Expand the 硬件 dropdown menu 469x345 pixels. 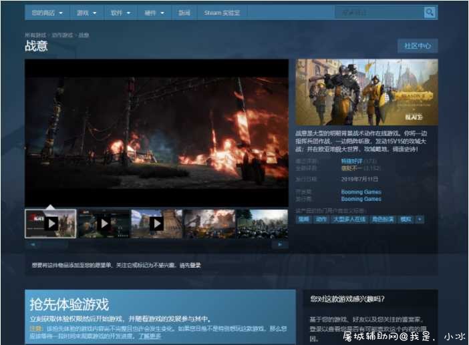[154, 13]
